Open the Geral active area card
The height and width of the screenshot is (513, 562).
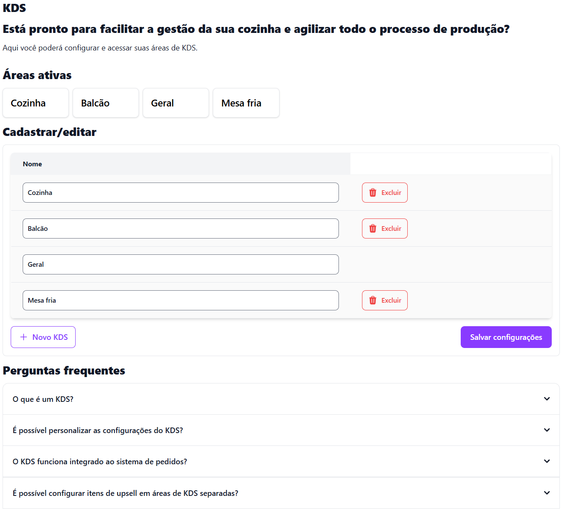[x=176, y=103]
